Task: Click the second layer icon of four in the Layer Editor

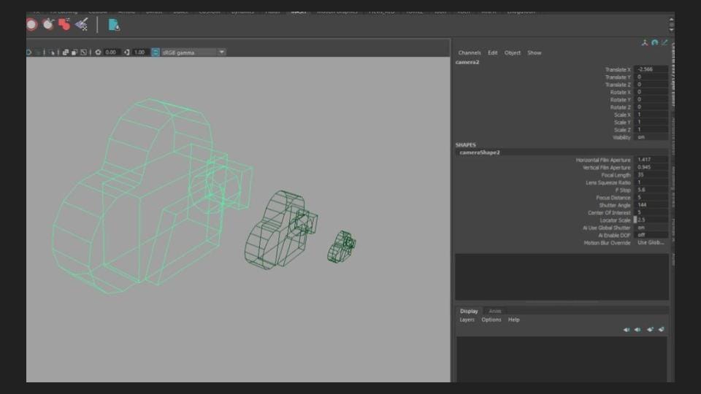Action: tap(637, 330)
